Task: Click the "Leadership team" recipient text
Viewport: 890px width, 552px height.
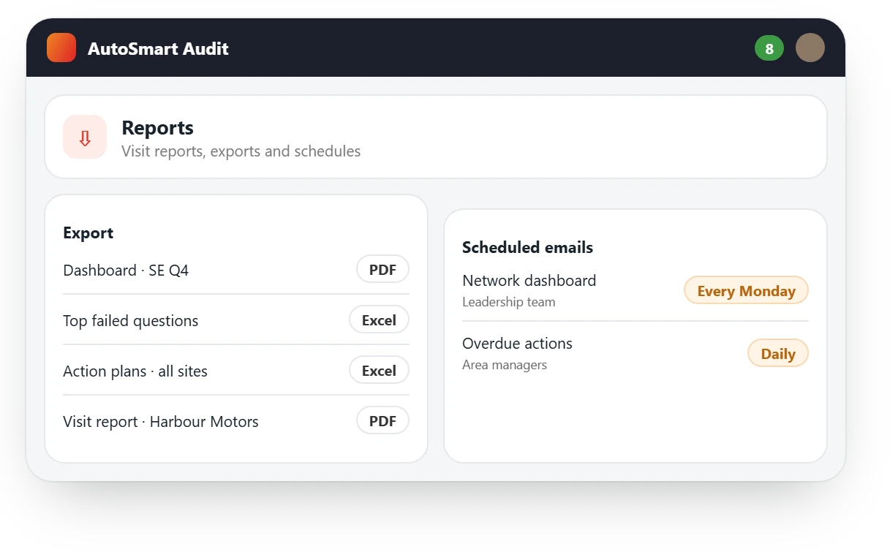Action: click(509, 302)
